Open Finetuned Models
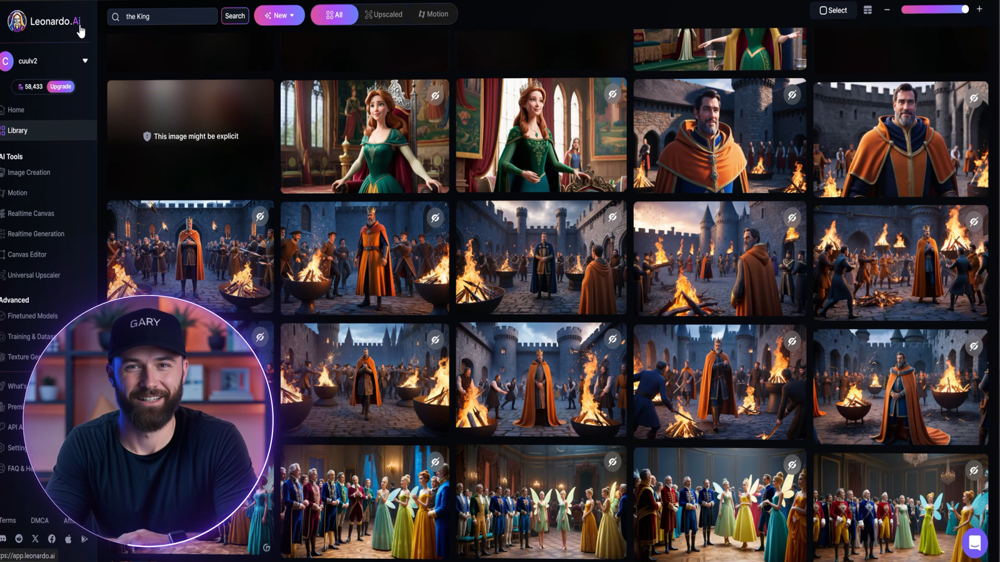 [32, 316]
